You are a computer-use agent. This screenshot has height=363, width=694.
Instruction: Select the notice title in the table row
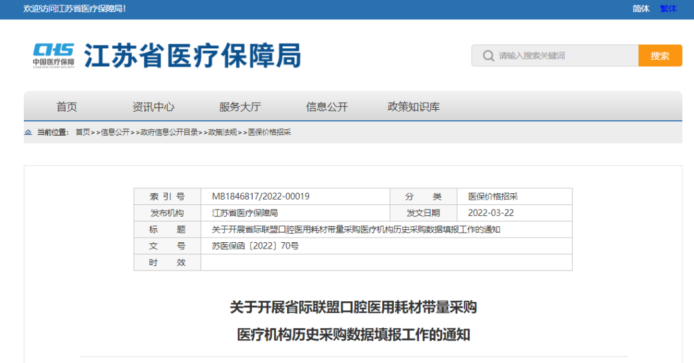(356, 229)
